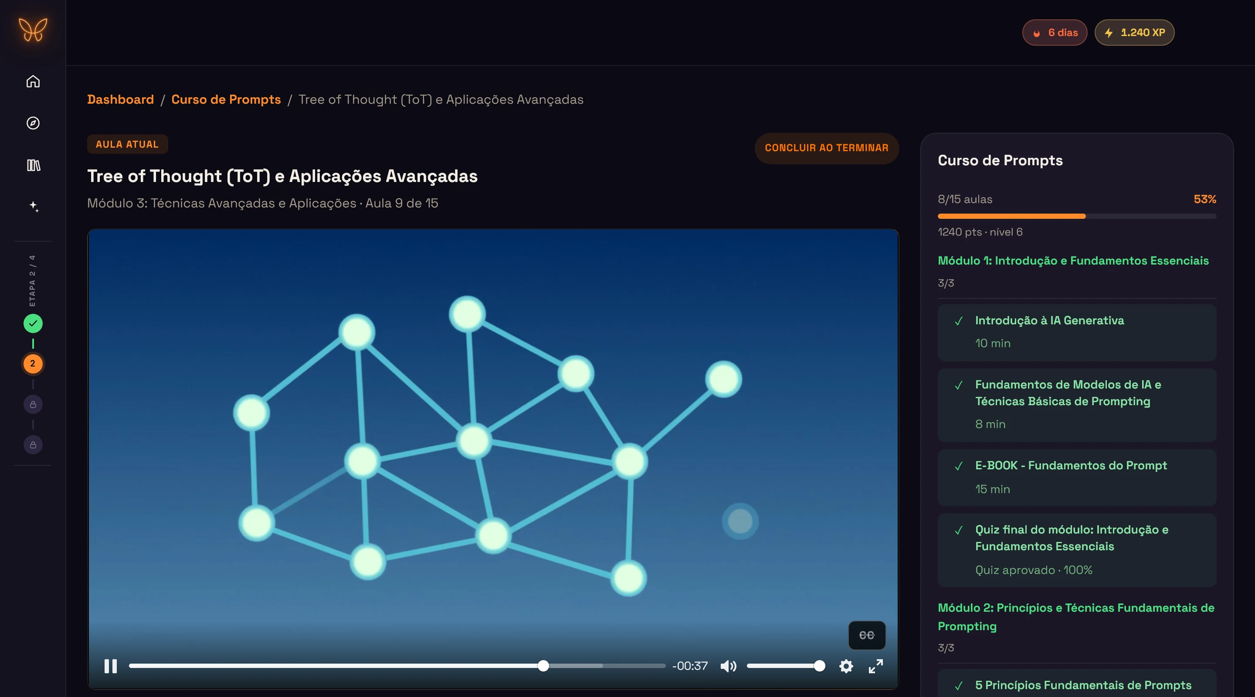The width and height of the screenshot is (1255, 697).
Task: Open Quiz final do módulo item
Action: pos(1077,550)
